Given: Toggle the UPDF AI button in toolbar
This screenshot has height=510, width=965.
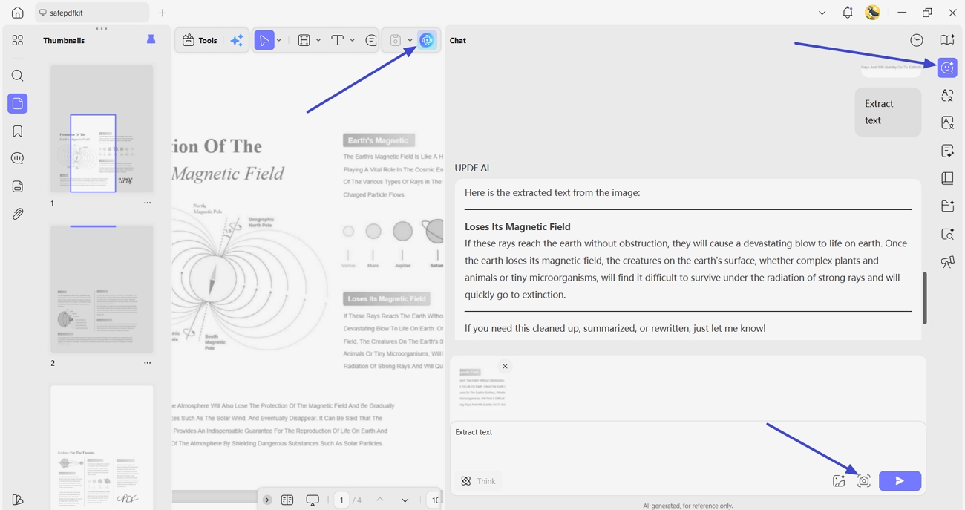Looking at the screenshot, I should 427,40.
